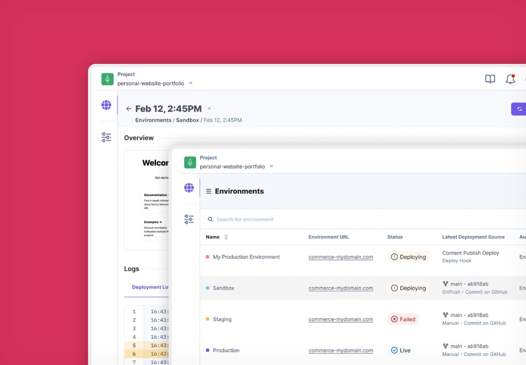Viewport: 526px width, 365px height.
Task: Click the Deploying status icon for My Production Environment
Action: [394, 257]
